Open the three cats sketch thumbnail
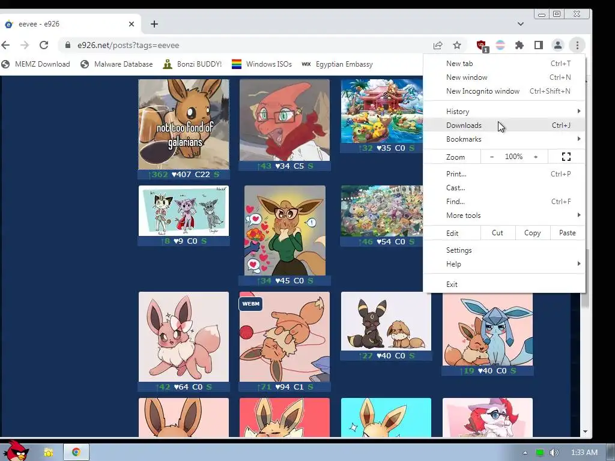The width and height of the screenshot is (615, 461). tap(184, 211)
